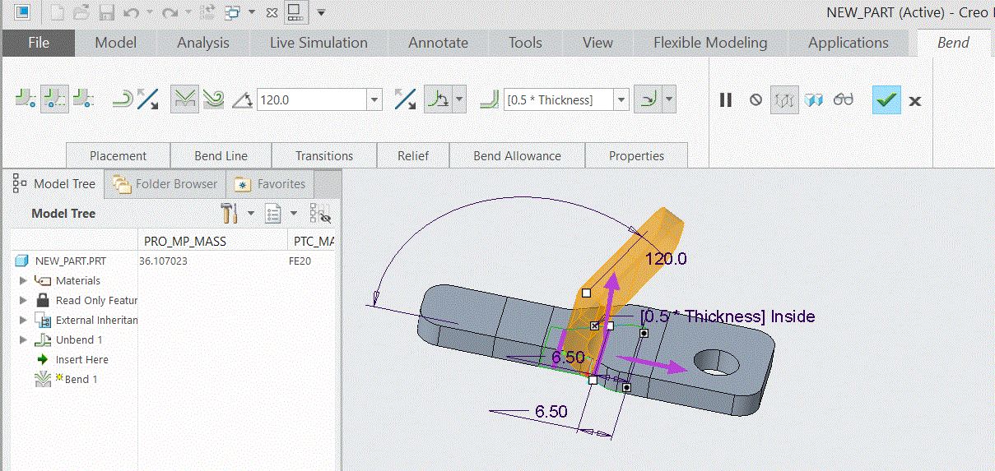Image resolution: width=995 pixels, height=471 pixels.
Task: Click the Model Tree settings hammer icon
Action: coord(229,214)
